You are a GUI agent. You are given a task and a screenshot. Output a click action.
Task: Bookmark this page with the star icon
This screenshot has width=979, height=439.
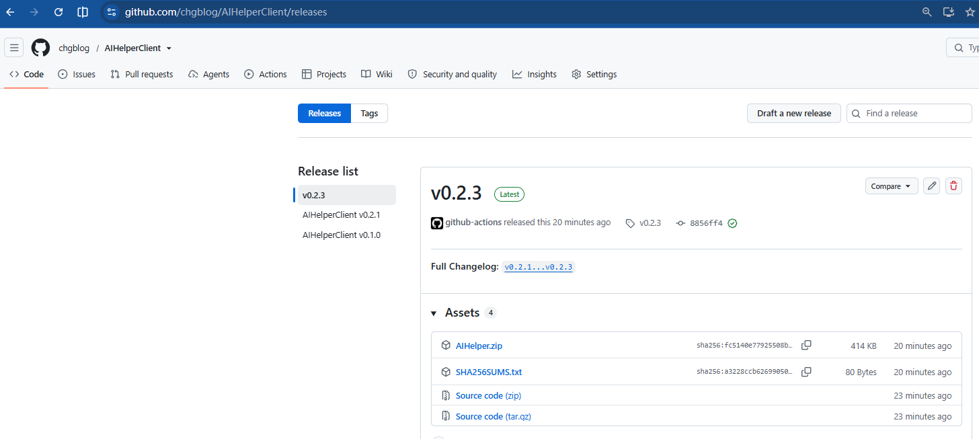[970, 11]
